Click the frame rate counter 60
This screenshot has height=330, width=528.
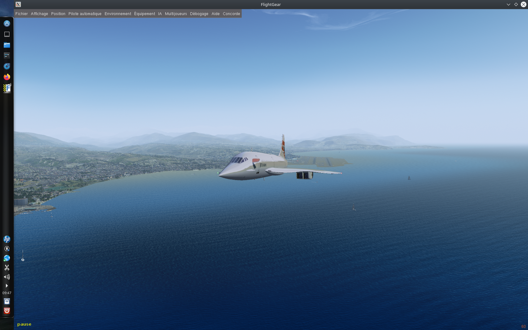pyautogui.click(x=523, y=327)
